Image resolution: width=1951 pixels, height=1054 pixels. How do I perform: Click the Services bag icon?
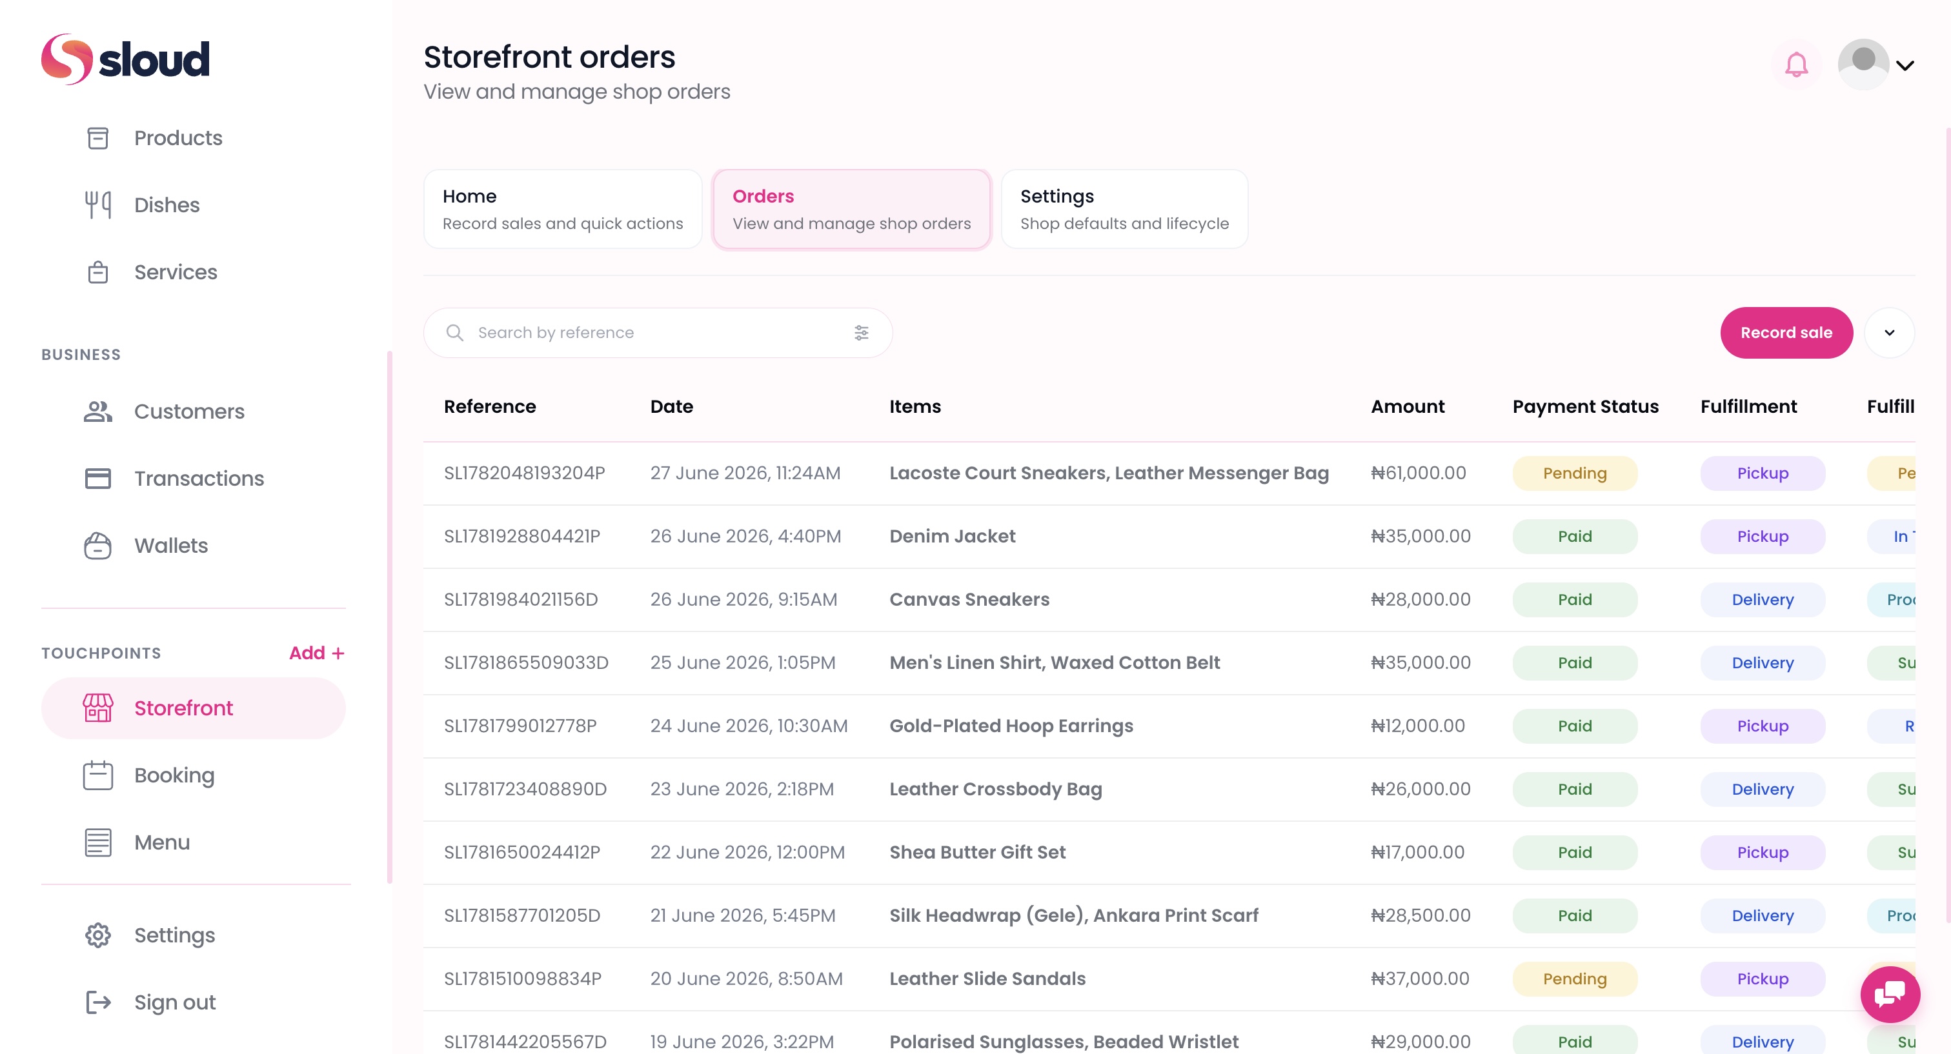pyautogui.click(x=97, y=272)
